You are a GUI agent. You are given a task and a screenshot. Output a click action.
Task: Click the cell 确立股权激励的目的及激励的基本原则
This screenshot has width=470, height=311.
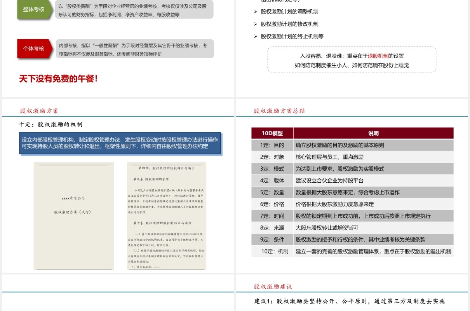click(373, 145)
